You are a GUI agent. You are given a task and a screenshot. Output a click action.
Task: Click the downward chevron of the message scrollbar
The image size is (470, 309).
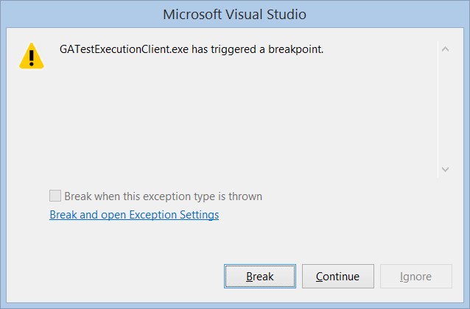445,169
